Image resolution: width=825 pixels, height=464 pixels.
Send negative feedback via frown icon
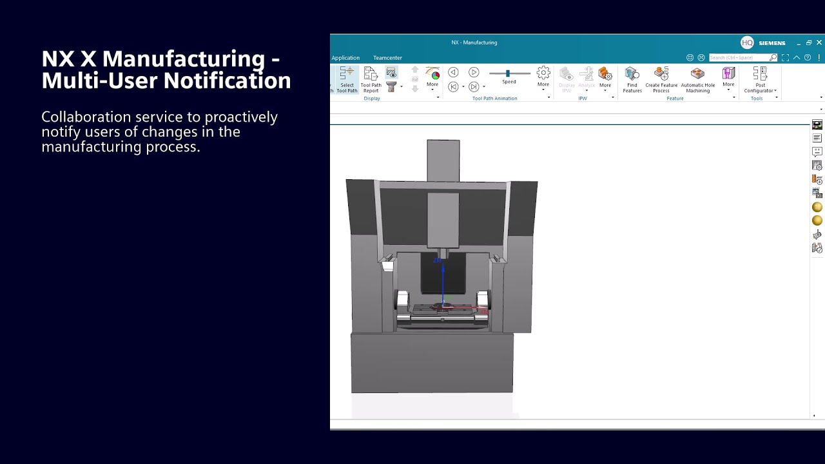(x=701, y=57)
